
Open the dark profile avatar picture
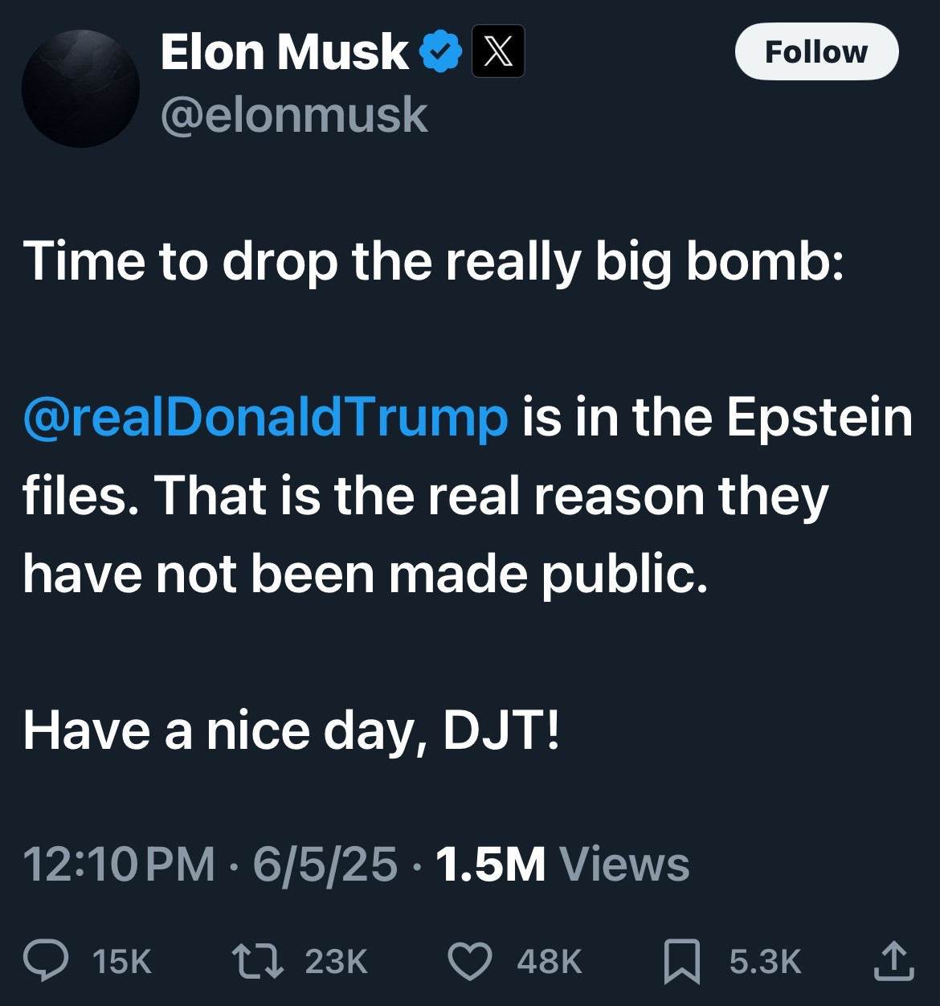coord(80,88)
